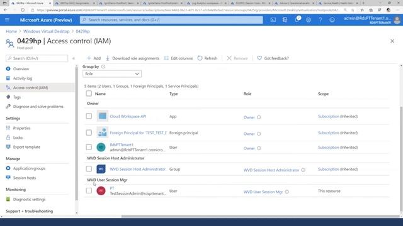Click the Type column header
This screenshot has height=226, width=403.
174,94
